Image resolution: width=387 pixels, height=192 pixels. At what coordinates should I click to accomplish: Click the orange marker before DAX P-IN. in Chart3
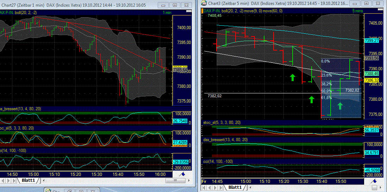point(202,11)
